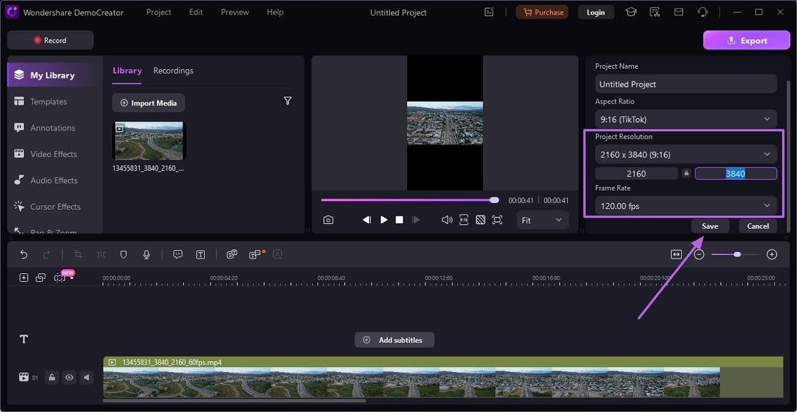The width and height of the screenshot is (797, 412).
Task: Open the speech-to-text tool
Action: click(x=232, y=254)
